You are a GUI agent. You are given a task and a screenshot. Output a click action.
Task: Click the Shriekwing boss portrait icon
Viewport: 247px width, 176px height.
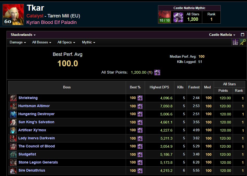click(13, 98)
